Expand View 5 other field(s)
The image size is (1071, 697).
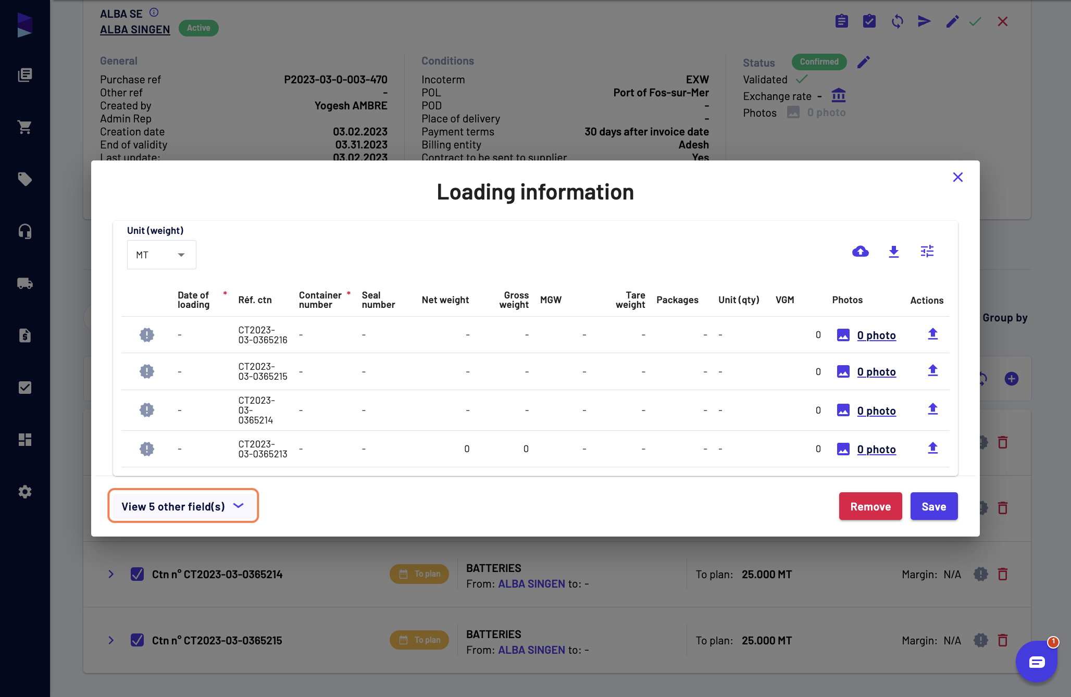[x=183, y=506]
